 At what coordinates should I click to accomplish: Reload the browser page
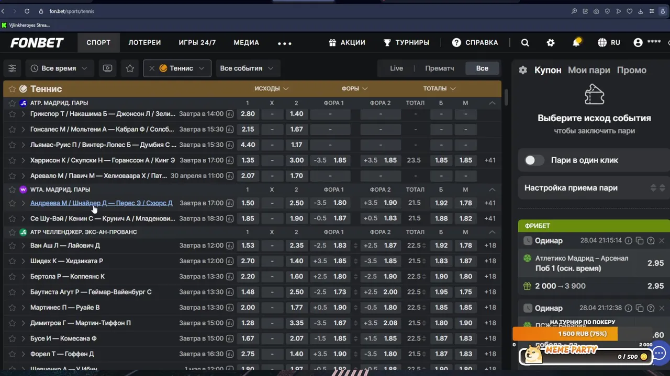[x=27, y=11]
